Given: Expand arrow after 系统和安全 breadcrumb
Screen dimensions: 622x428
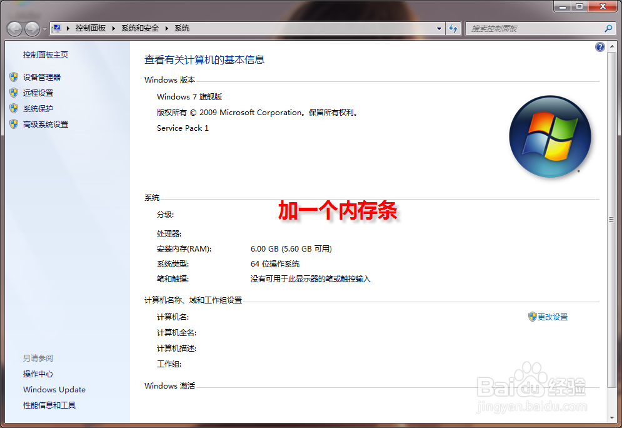Looking at the screenshot, I should tap(167, 28).
